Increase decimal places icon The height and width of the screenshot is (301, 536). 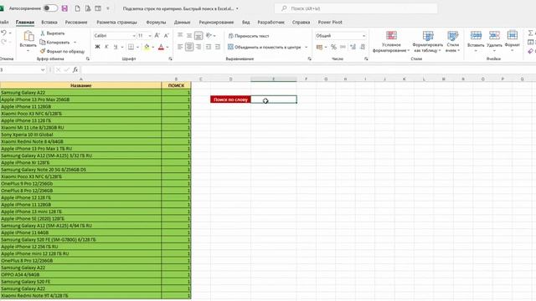(x=353, y=47)
